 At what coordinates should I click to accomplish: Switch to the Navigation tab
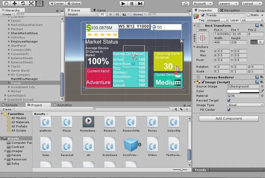tap(230, 10)
